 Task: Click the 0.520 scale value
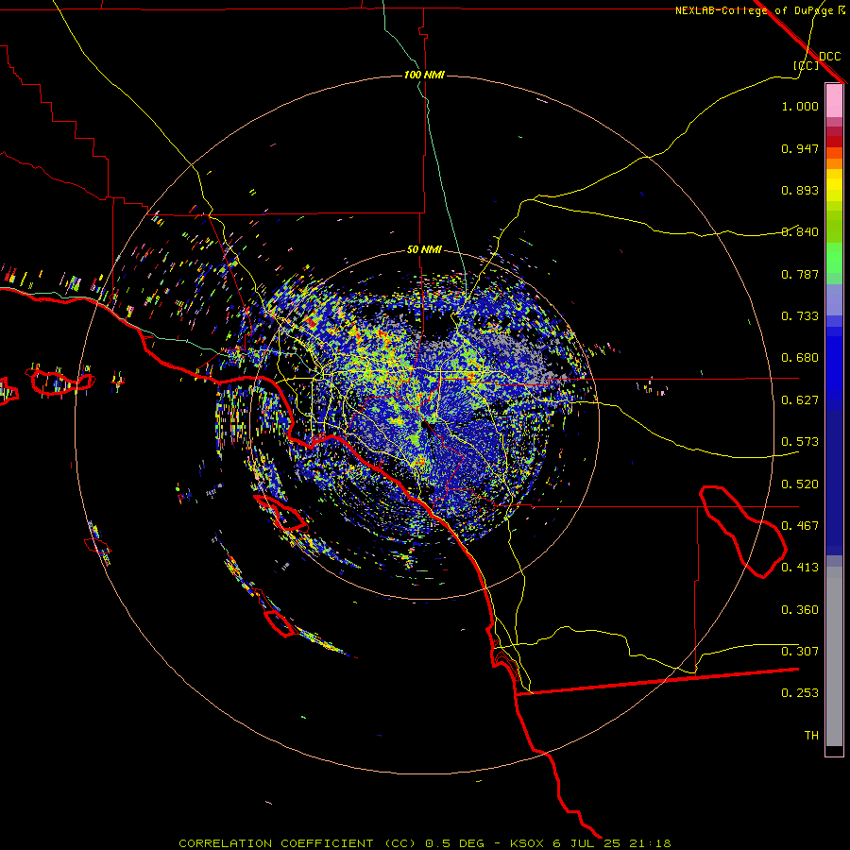coord(800,484)
